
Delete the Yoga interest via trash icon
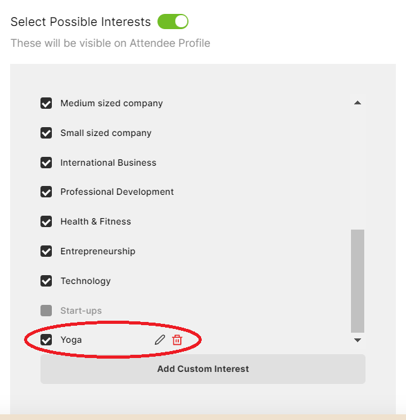(177, 340)
